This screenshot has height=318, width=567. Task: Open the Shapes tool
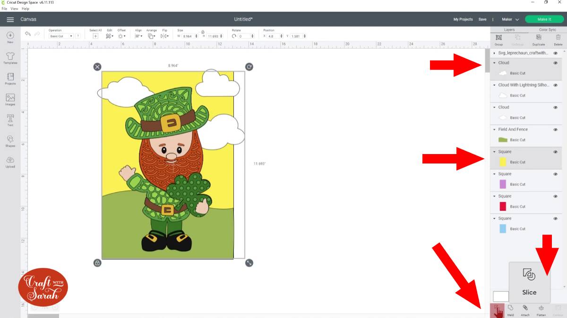tap(10, 140)
